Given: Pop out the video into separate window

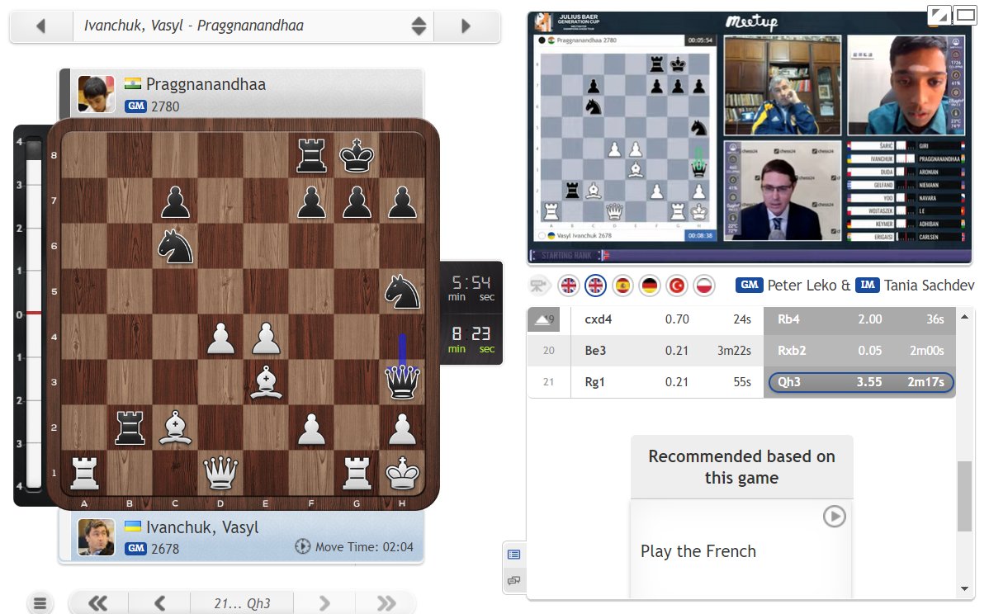Looking at the screenshot, I should pyautogui.click(x=939, y=15).
